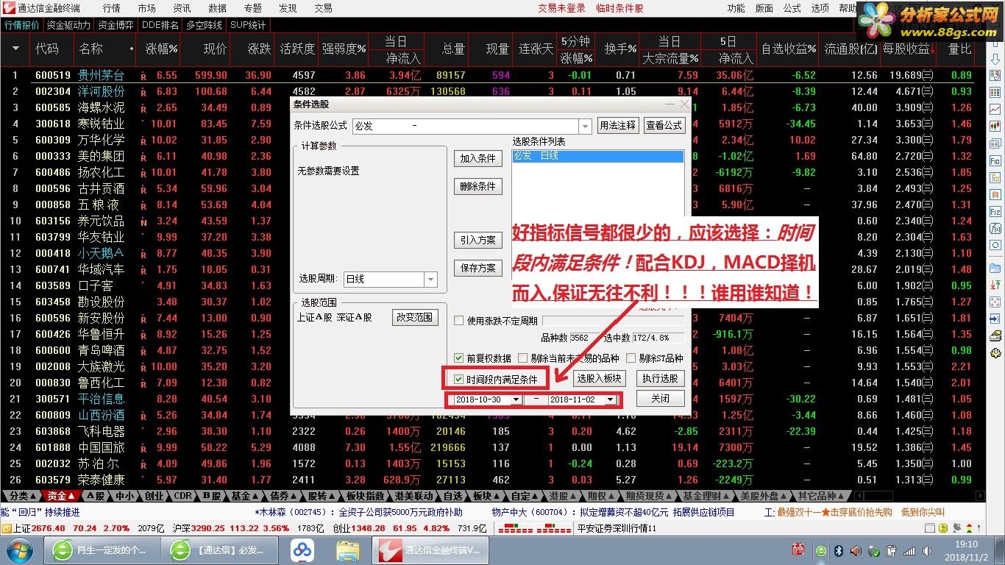Image resolution: width=1005 pixels, height=565 pixels.
Task: Open 选股周期 日线 dropdown
Action: pyautogui.click(x=430, y=279)
